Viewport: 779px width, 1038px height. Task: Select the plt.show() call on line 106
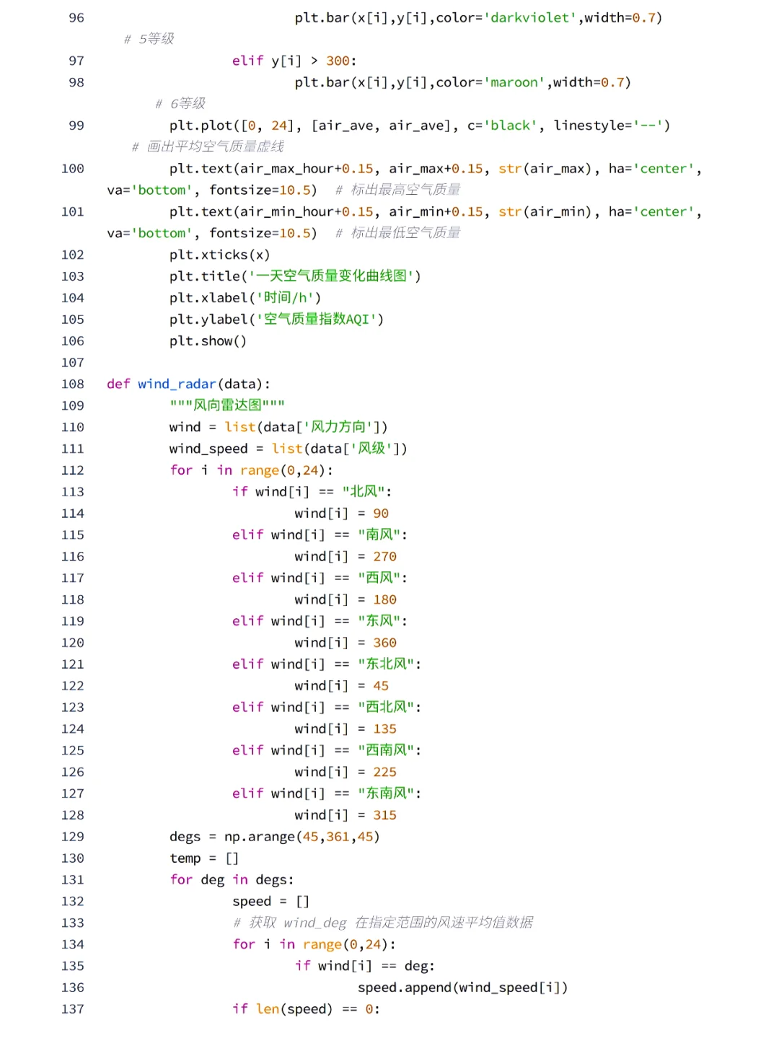(x=208, y=340)
